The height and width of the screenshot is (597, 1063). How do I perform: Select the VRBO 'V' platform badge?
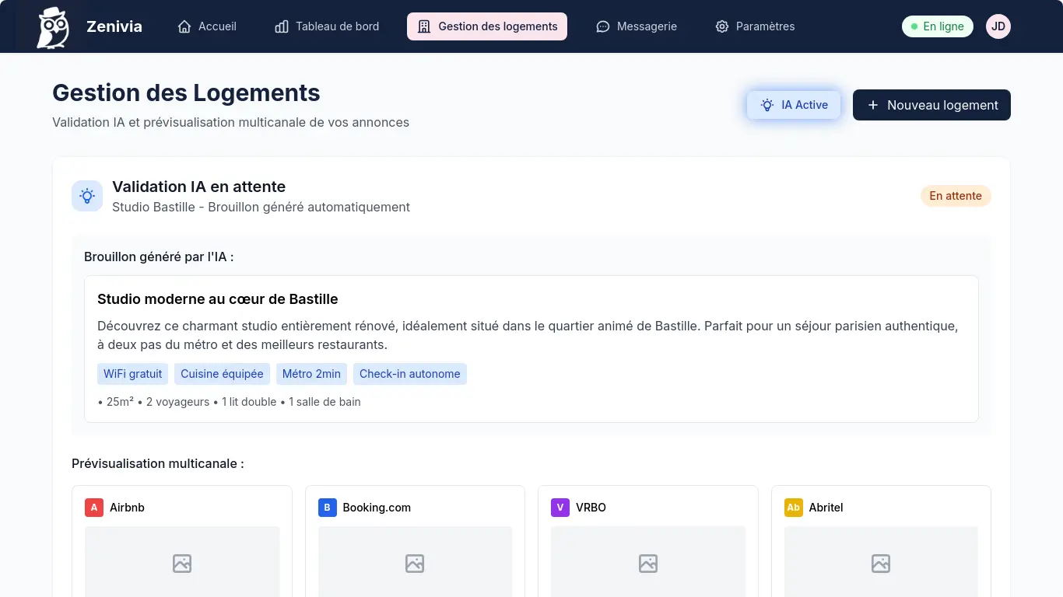(560, 507)
